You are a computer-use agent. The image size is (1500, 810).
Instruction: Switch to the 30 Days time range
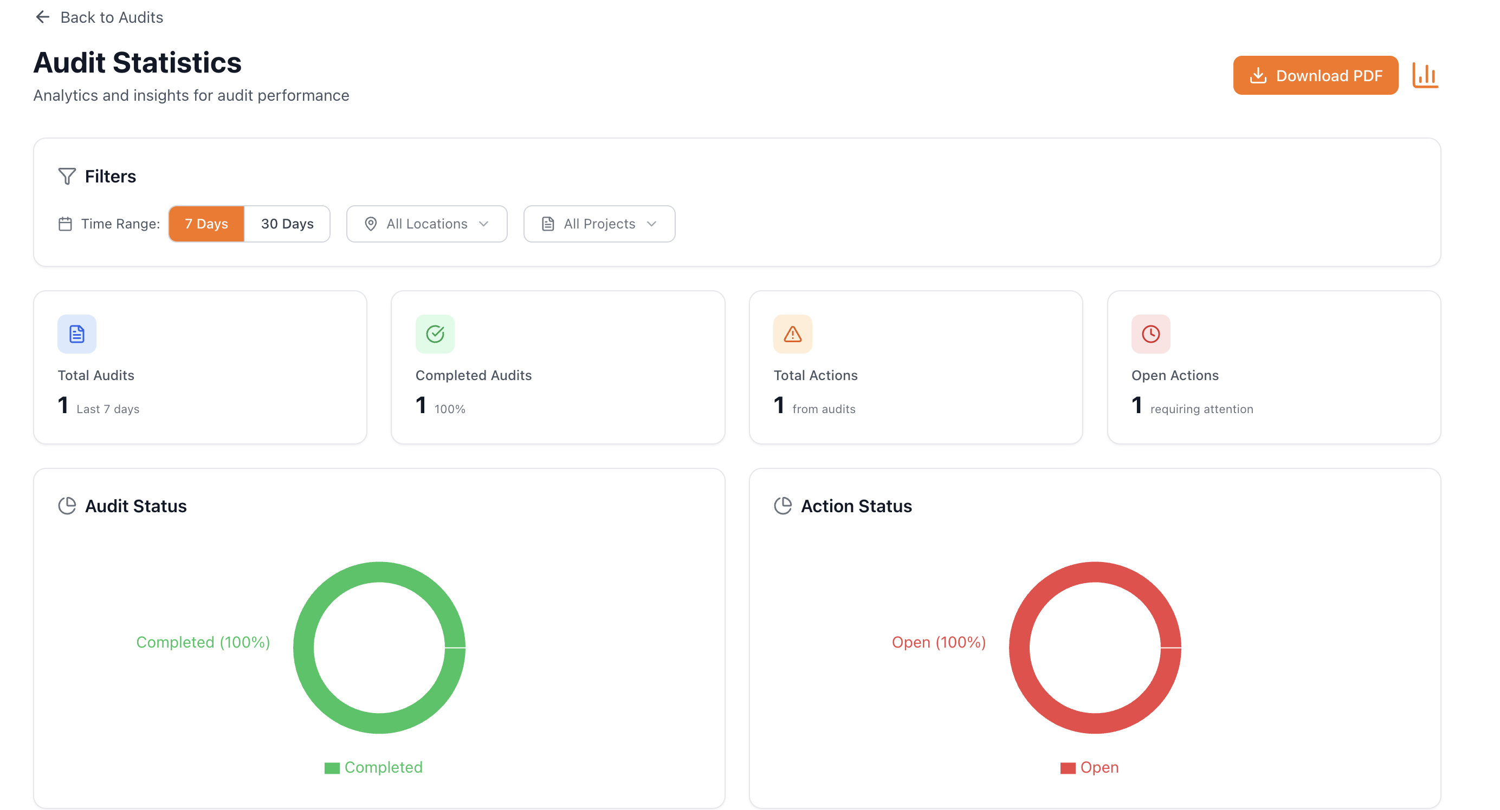coord(287,224)
